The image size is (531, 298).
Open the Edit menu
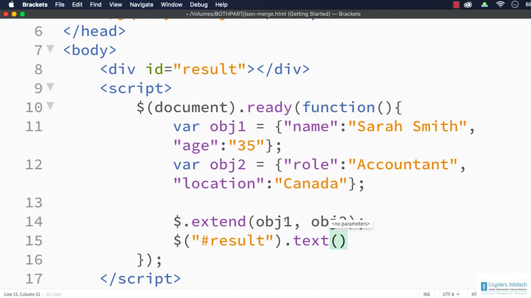pos(77,5)
